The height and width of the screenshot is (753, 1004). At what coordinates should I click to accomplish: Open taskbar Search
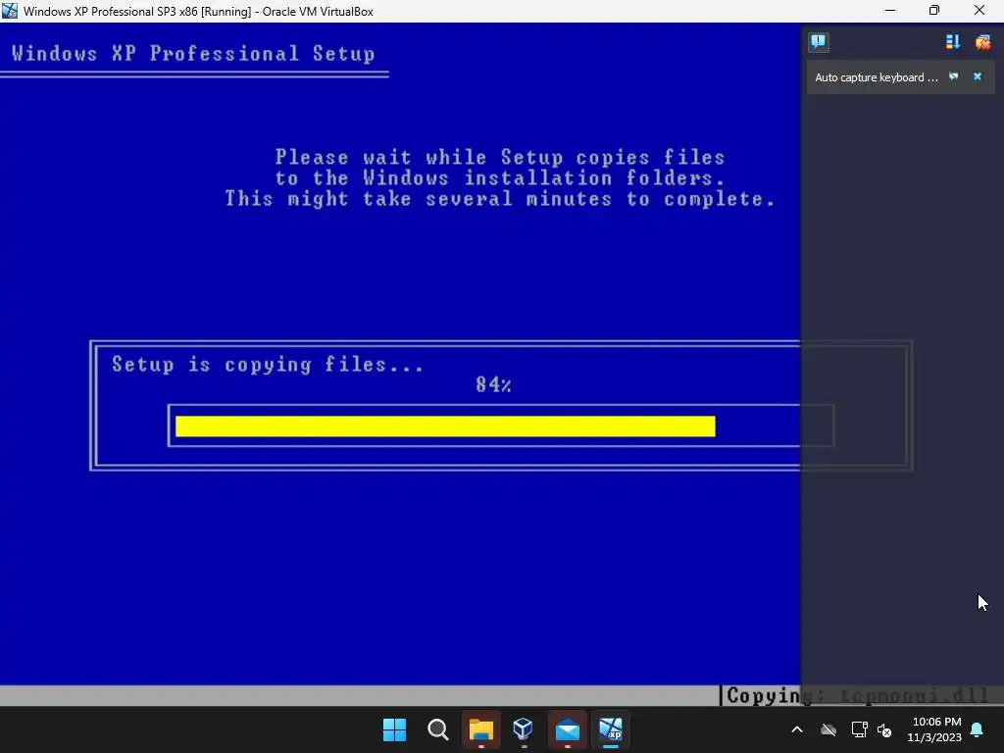pos(438,729)
